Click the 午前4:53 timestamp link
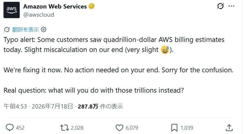 click(x=15, y=106)
